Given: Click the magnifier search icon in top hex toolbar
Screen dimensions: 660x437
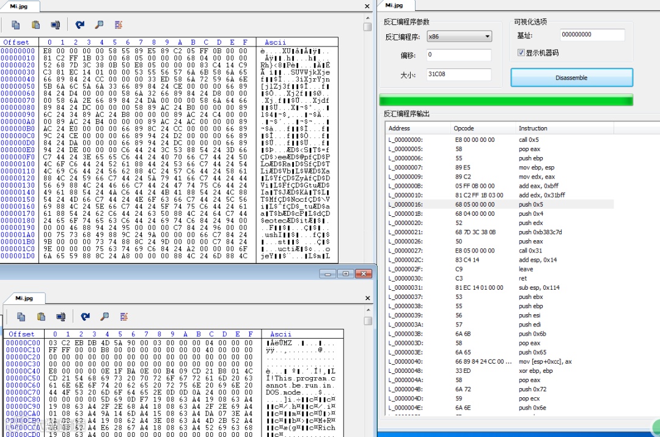Looking at the screenshot, I should tap(100, 25).
